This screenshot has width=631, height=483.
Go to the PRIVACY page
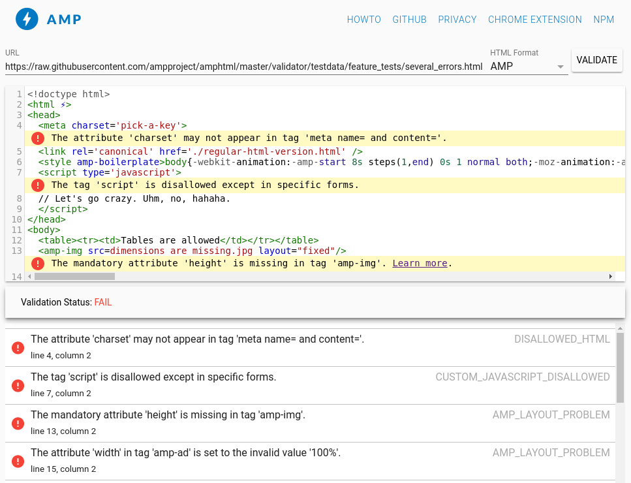pos(457,20)
